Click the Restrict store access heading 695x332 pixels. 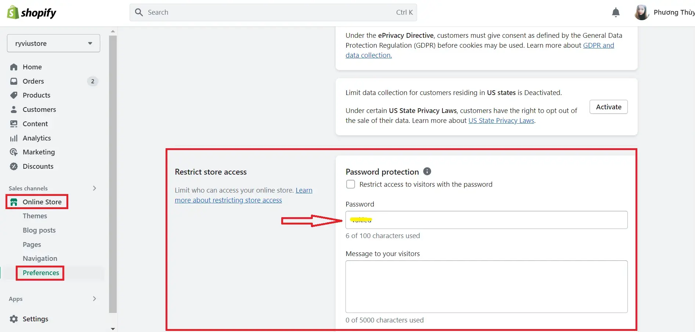[211, 172]
